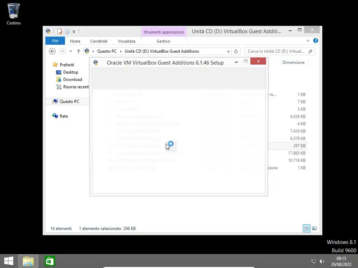Close the Guest Additions Setup dialog
Viewport: 358px width, 268px height.
(258, 61)
